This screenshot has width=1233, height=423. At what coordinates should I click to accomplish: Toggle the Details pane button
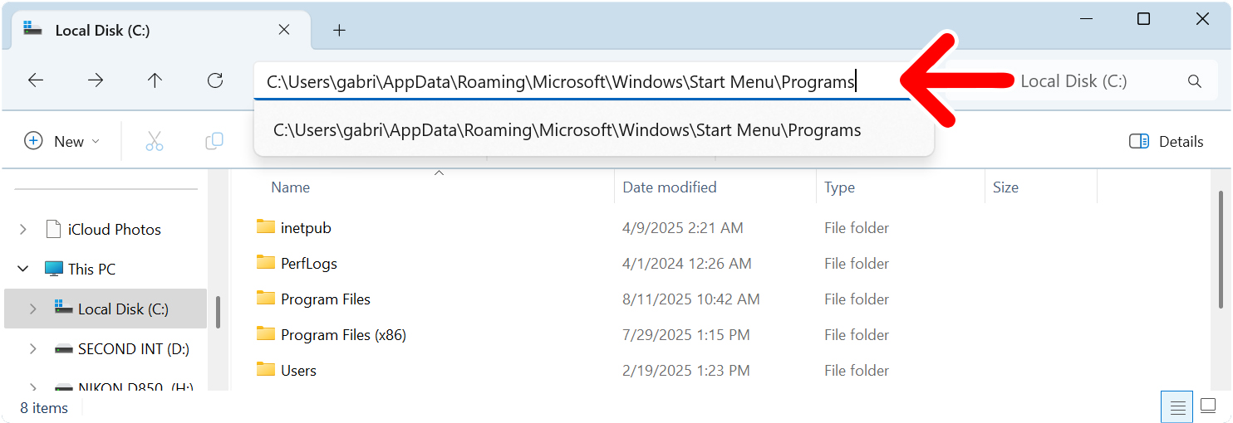(1167, 141)
